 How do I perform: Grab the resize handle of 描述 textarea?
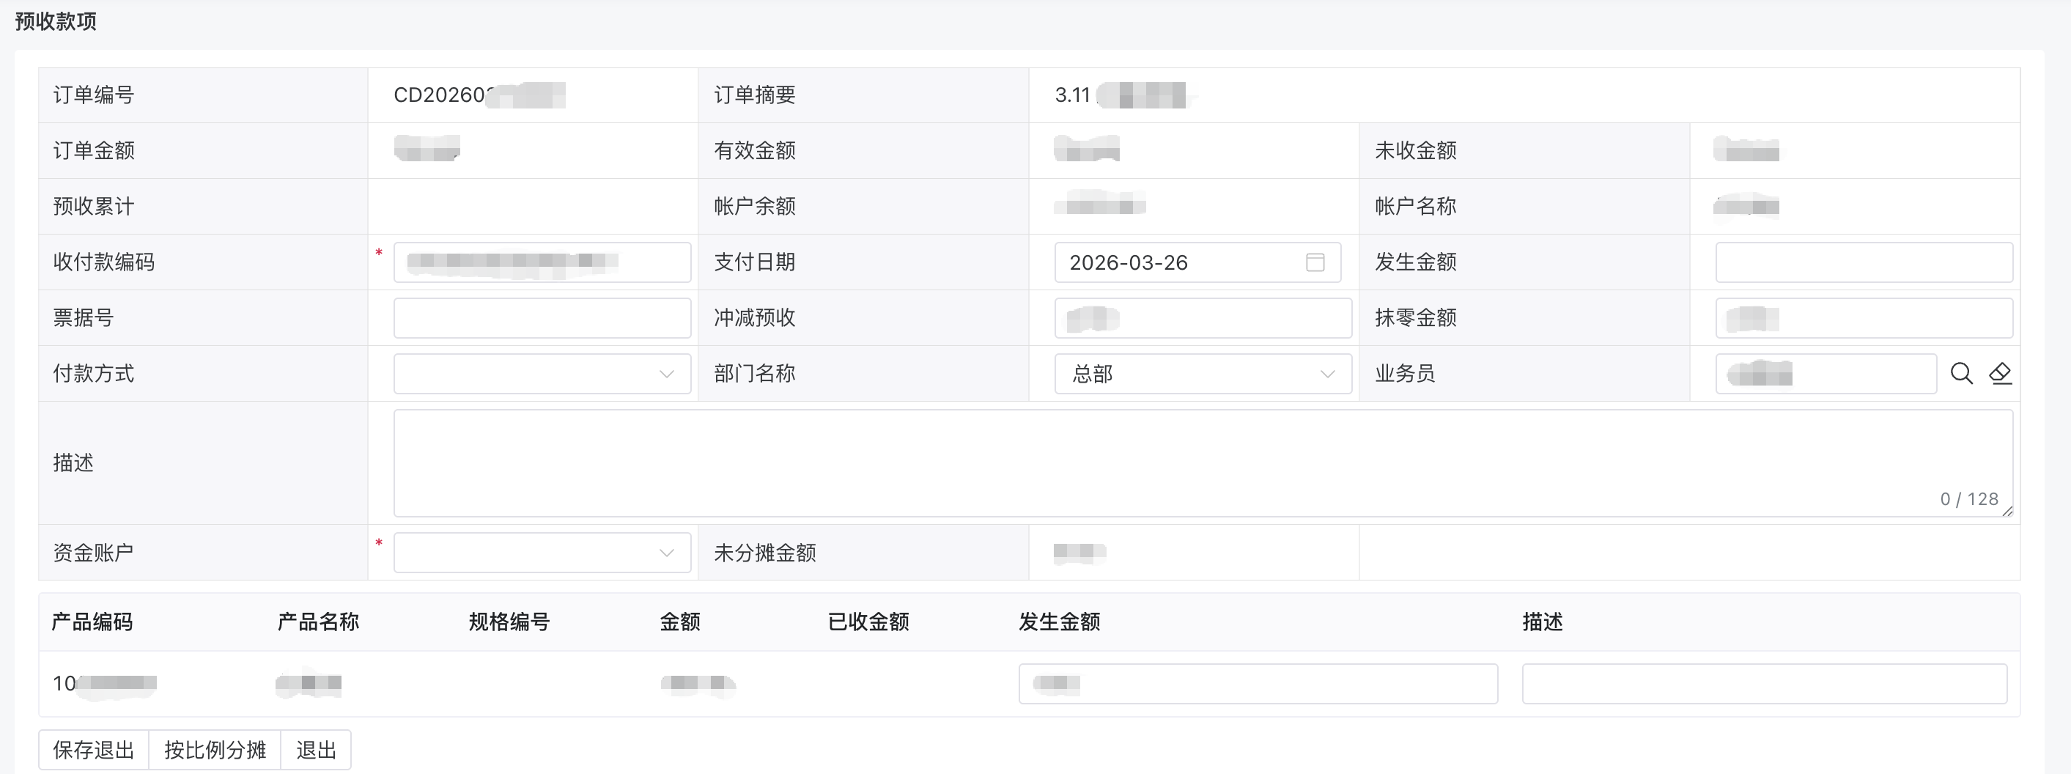point(2007,511)
